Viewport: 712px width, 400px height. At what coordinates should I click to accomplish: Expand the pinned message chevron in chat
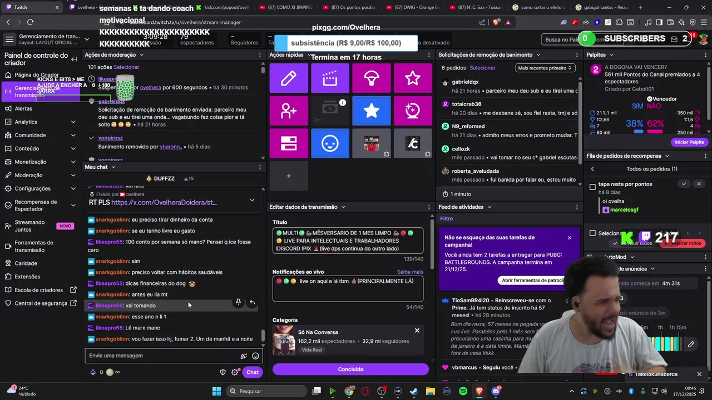point(252,200)
